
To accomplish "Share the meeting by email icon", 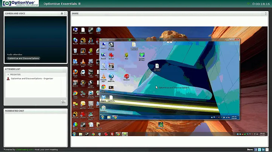I will coord(267,150).
